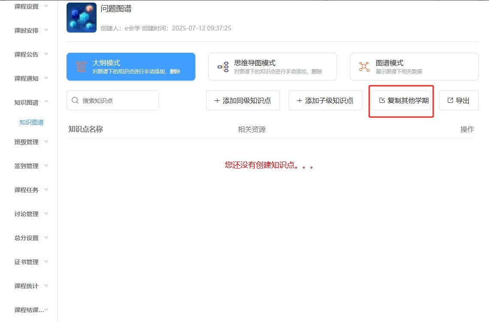489x322 pixels.
Task: Click the 问题图谱 course thumbnail image
Action: (x=82, y=18)
